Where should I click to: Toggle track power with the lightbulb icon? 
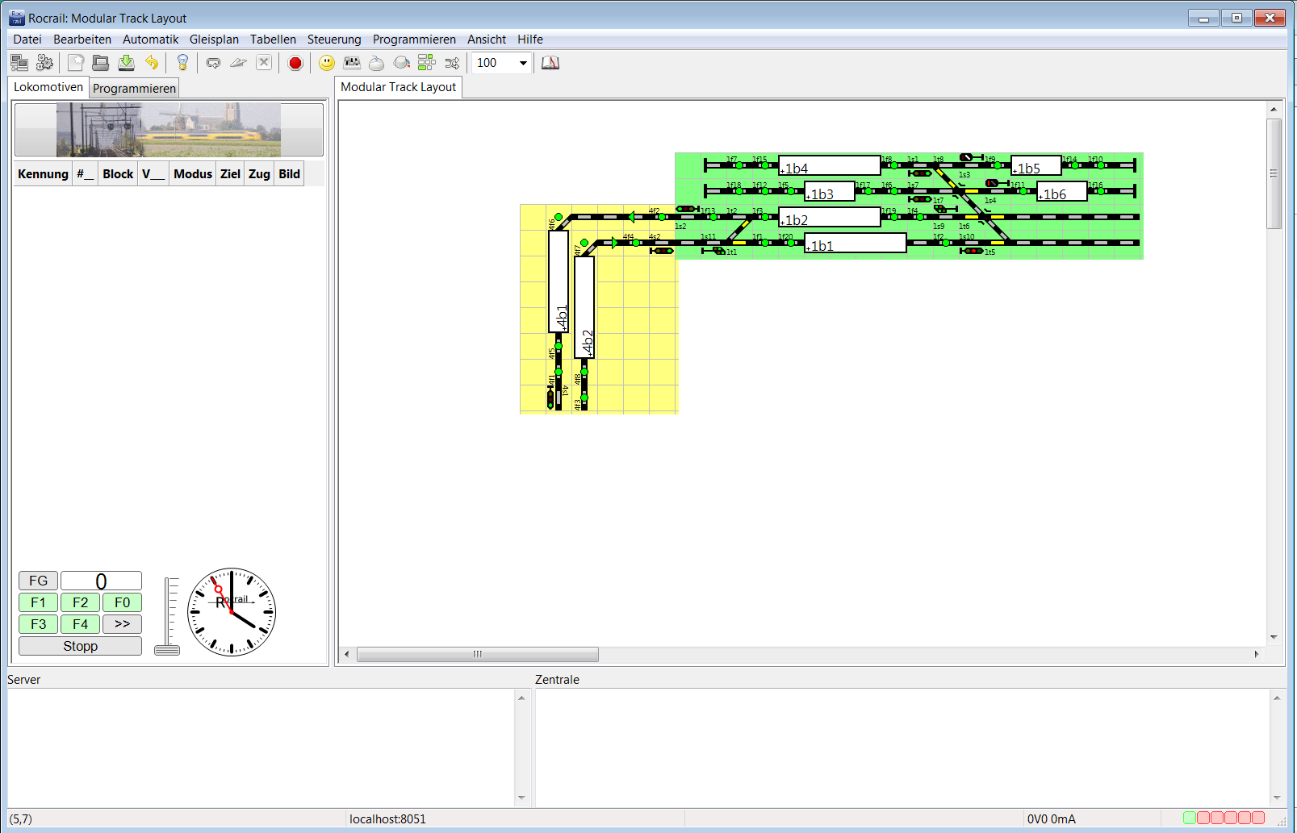[x=182, y=63]
